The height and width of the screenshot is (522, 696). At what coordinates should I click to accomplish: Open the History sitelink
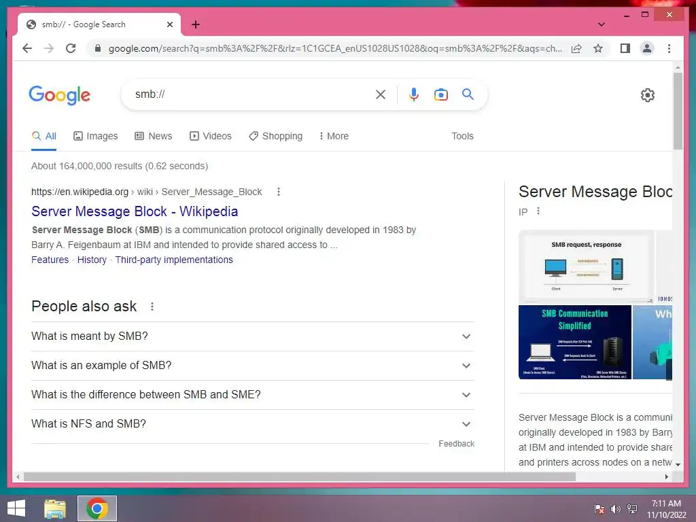pyautogui.click(x=92, y=260)
